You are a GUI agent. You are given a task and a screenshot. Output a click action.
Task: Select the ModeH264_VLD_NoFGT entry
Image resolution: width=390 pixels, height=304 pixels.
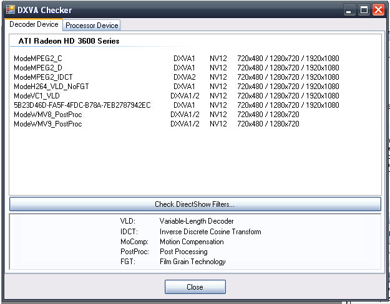[x=177, y=87]
